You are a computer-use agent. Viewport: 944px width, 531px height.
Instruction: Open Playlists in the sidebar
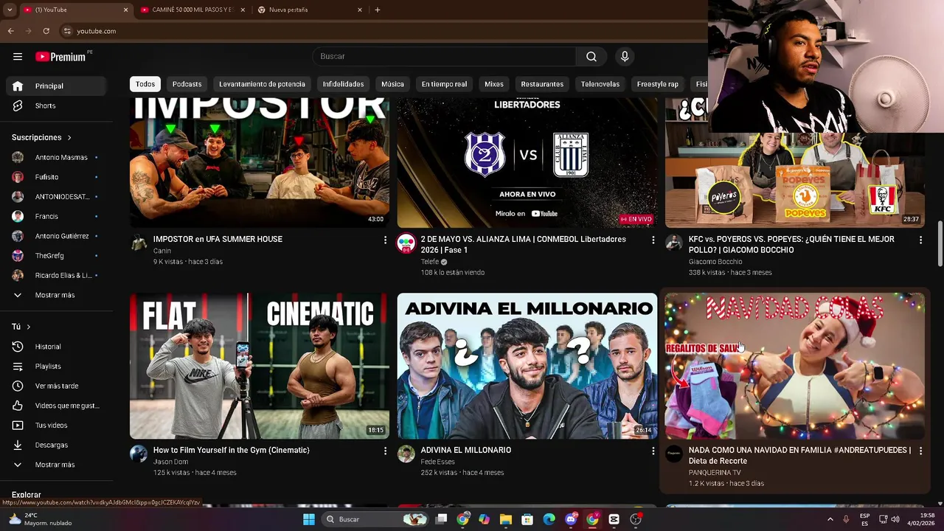click(x=56, y=367)
